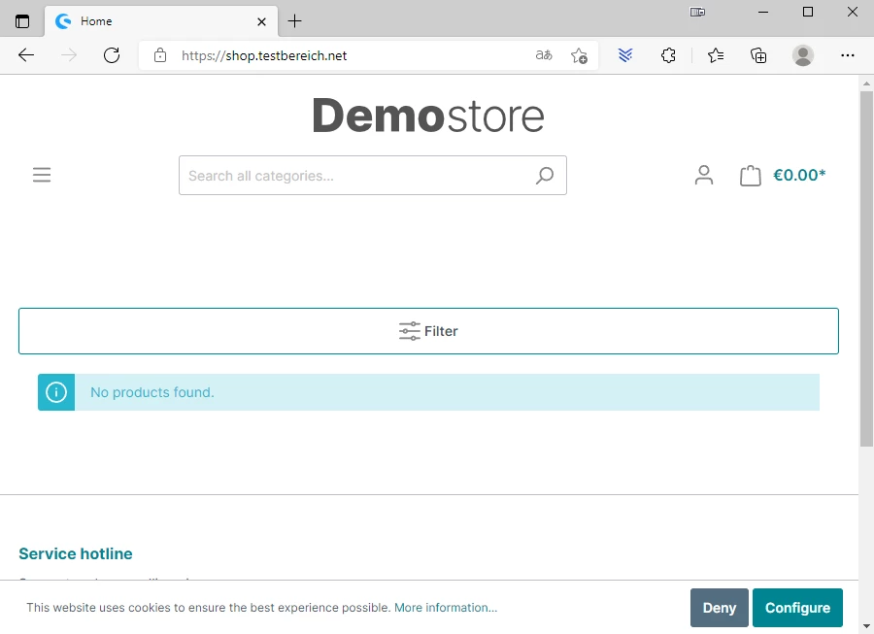Screen dimensions: 874x634
Task: Expand the Filter panel
Action: click(x=428, y=331)
